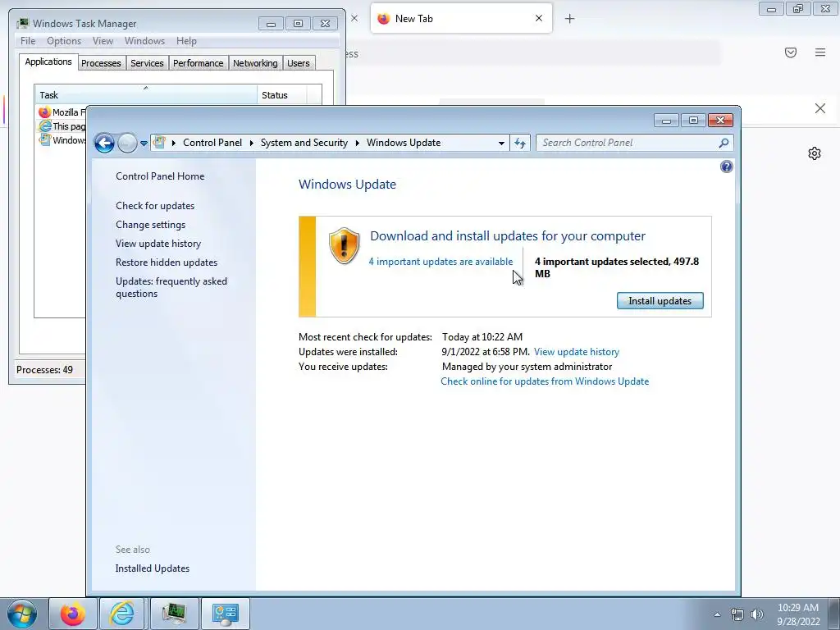
Task: Switch to Networking tab in Task Manager
Action: [255, 63]
